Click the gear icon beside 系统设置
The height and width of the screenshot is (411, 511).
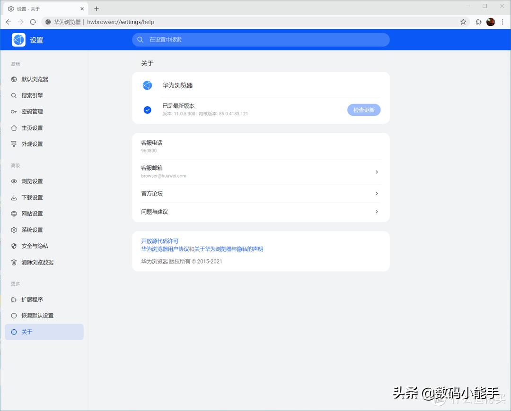[14, 230]
